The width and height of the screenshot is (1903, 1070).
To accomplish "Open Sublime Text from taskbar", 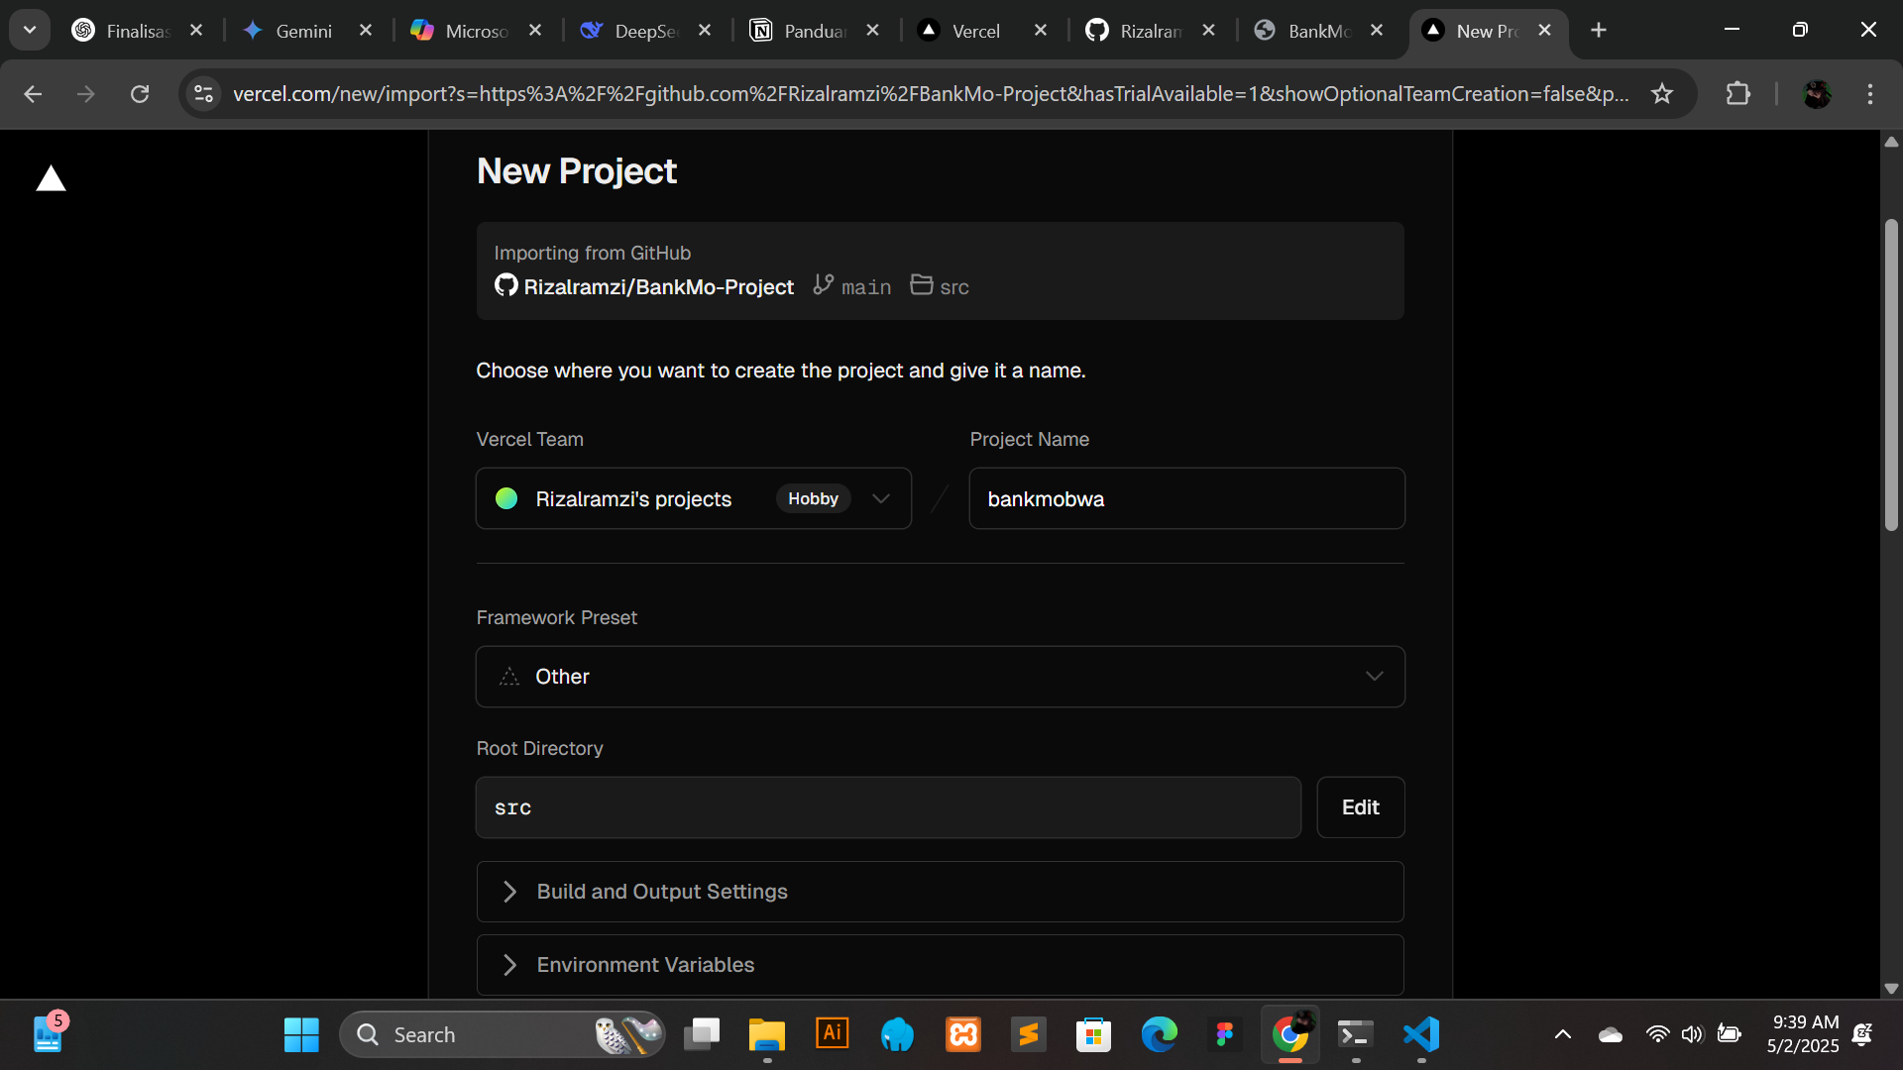I will click(1029, 1035).
